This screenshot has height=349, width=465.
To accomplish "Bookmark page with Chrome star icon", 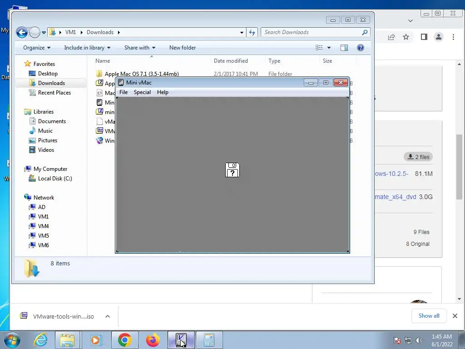I will (x=406, y=37).
